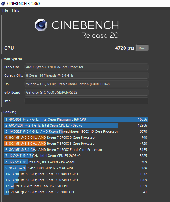Click the Info input field
The width and height of the screenshot is (170, 202).
(x=86, y=101)
